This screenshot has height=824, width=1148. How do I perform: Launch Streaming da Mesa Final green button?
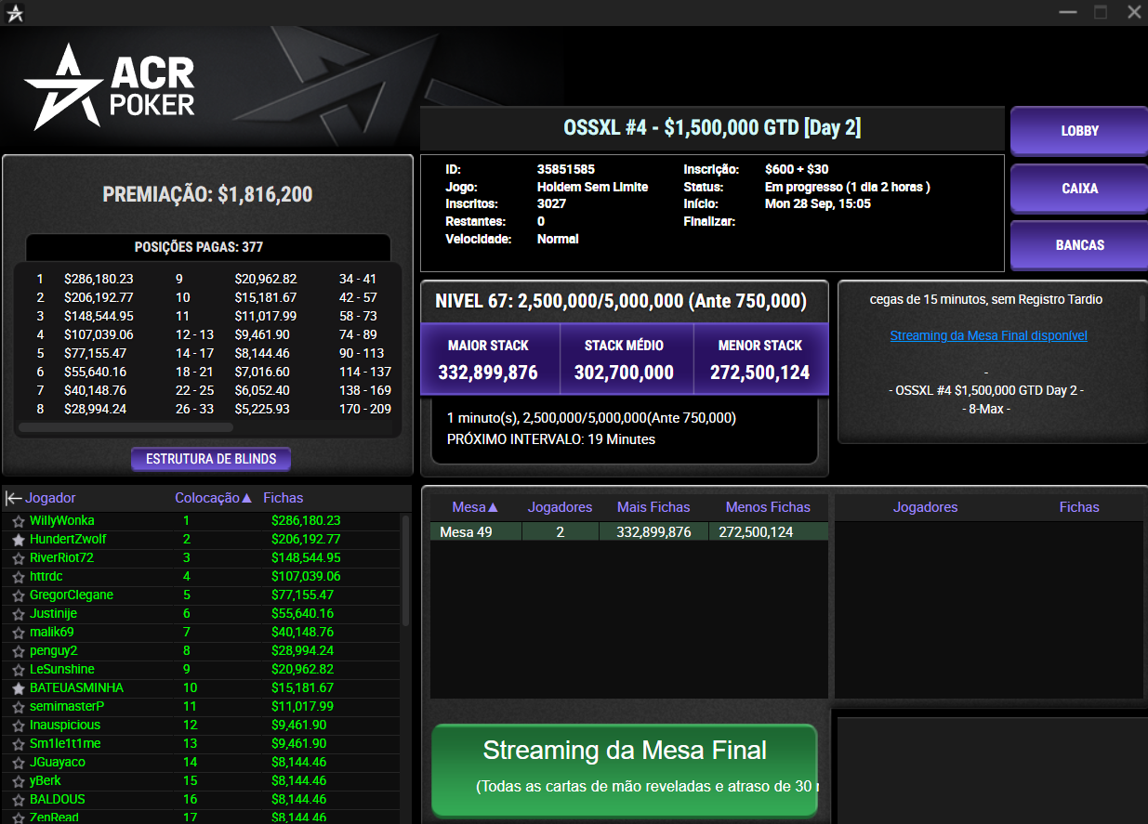[x=624, y=771]
